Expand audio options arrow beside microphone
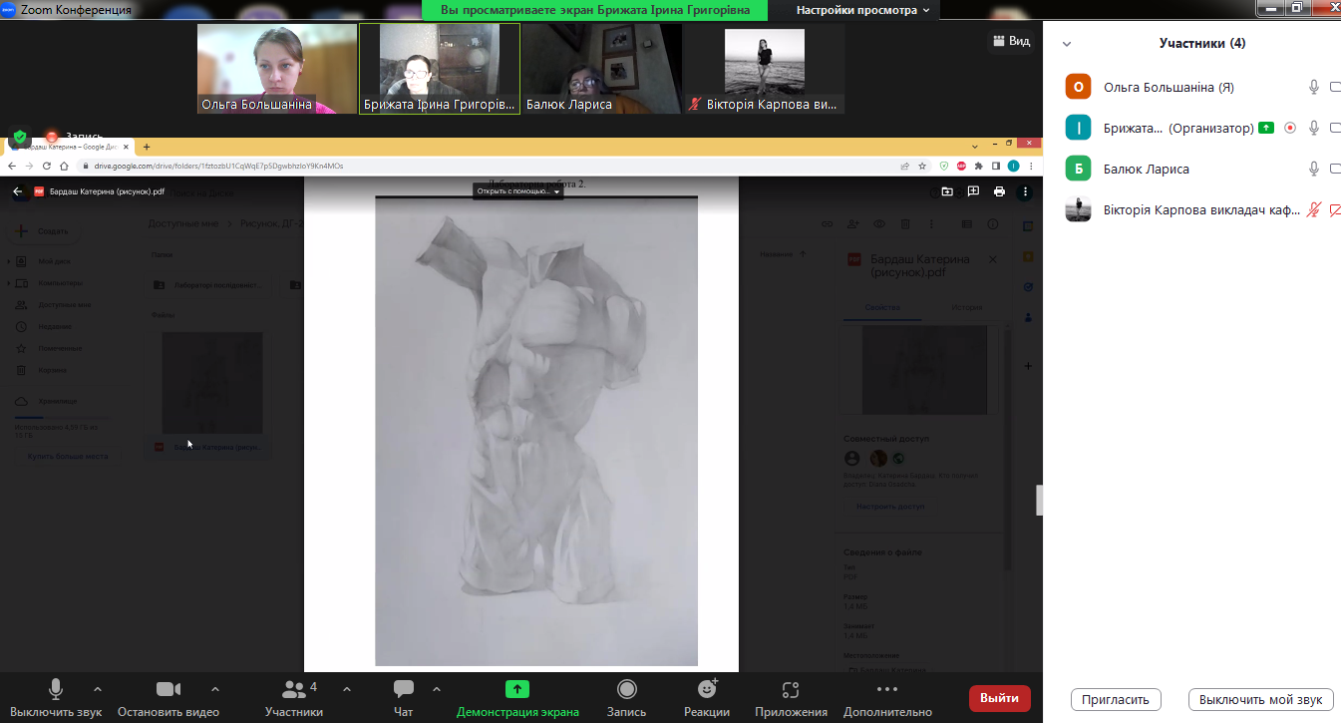The image size is (1341, 723). [97, 689]
